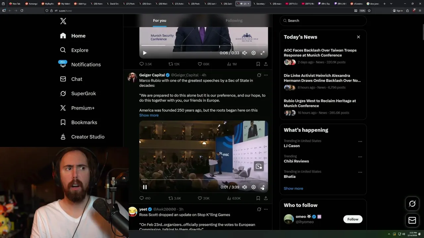Viewport: 424px width, 238px height.
Task: Open more options for LJ Cason trend
Action: 360,141
